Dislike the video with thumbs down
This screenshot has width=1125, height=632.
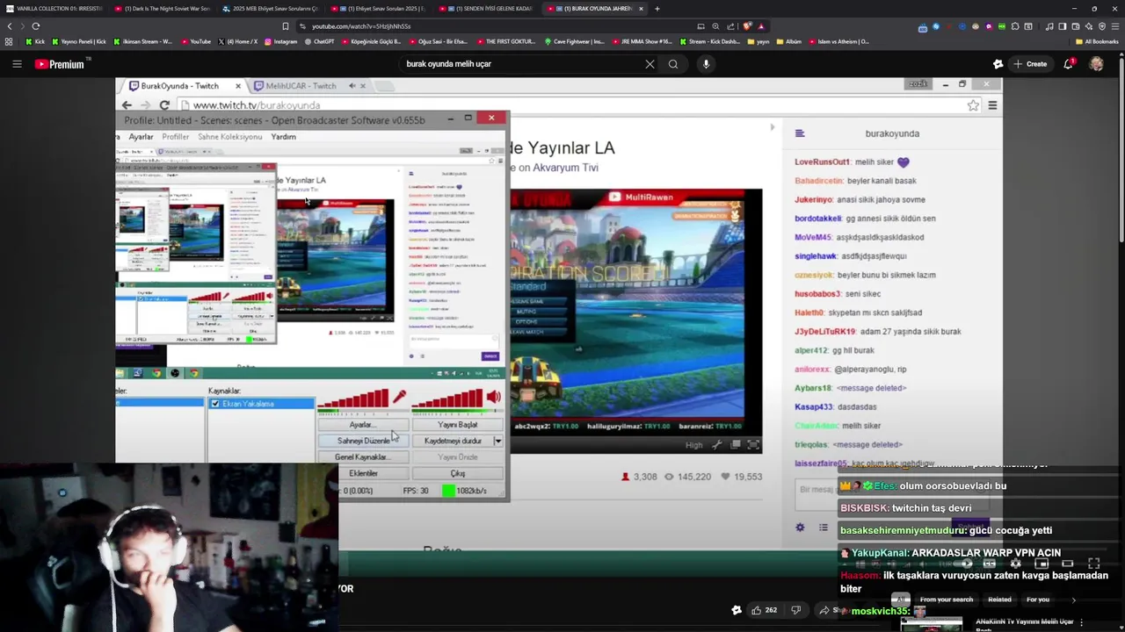click(x=795, y=610)
